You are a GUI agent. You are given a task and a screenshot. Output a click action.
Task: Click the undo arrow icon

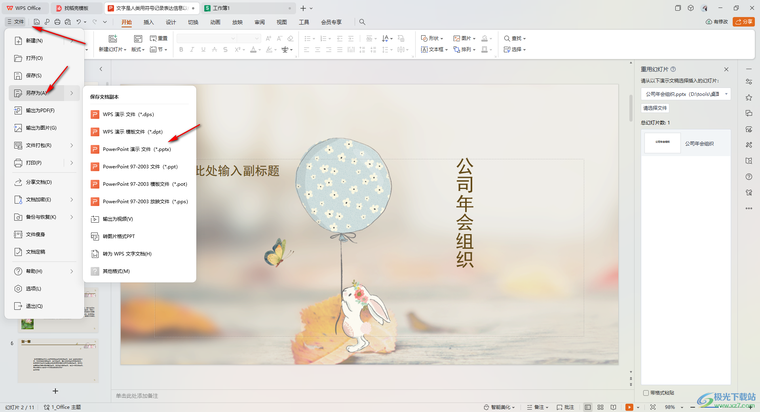pos(79,22)
